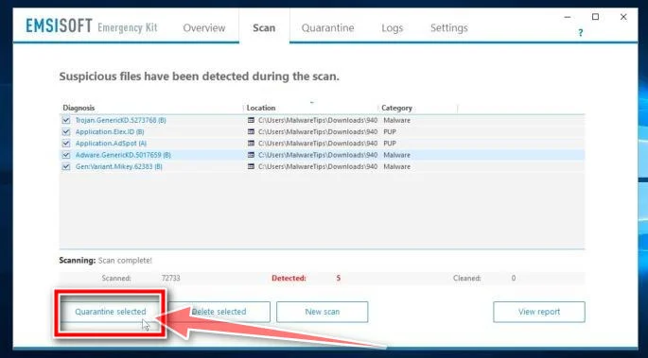Viewport: 648px width, 358px height.
Task: Select the Gen:Variant.Mikey.62383 (B) row text
Action: click(x=118, y=166)
